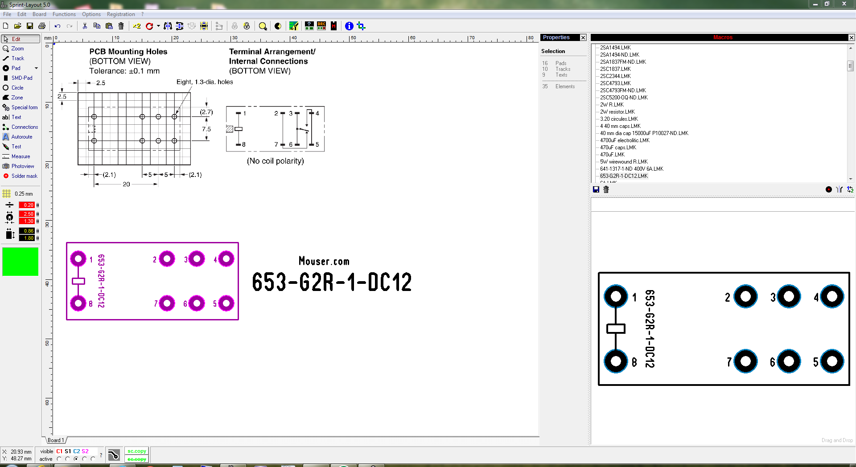This screenshot has height=467, width=856.
Task: Open the Options menu
Action: pyautogui.click(x=91, y=14)
